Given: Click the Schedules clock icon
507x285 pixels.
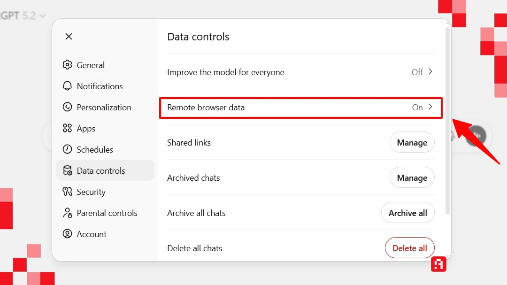Looking at the screenshot, I should (x=68, y=149).
